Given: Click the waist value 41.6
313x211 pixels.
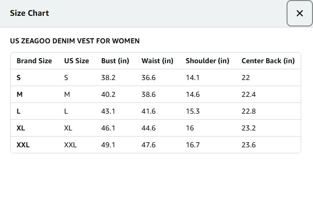Looking at the screenshot, I should click(x=149, y=111).
